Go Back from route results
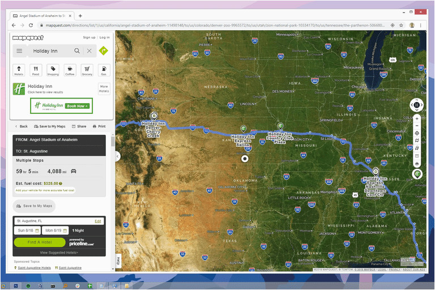This screenshot has height=290, width=435. pyautogui.click(x=22, y=126)
